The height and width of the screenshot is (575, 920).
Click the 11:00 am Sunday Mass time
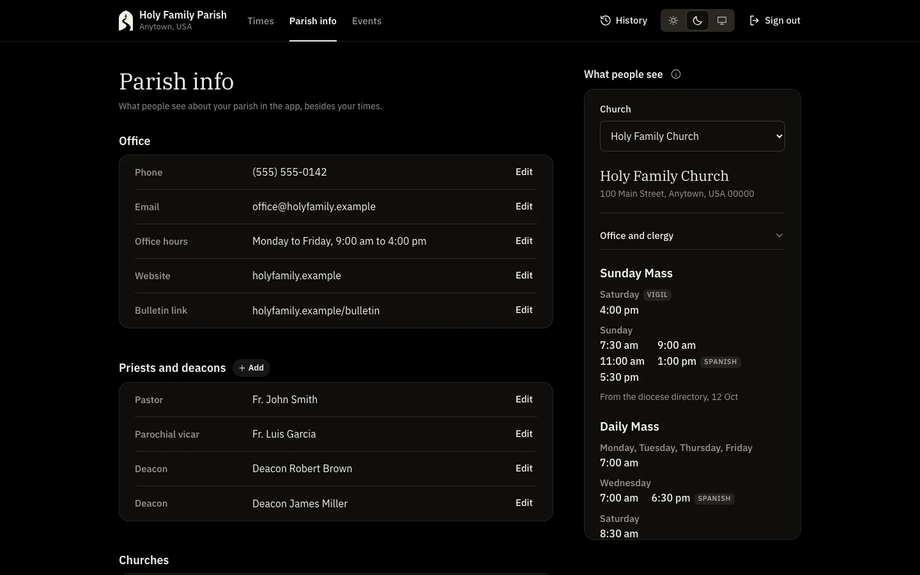pyautogui.click(x=622, y=361)
